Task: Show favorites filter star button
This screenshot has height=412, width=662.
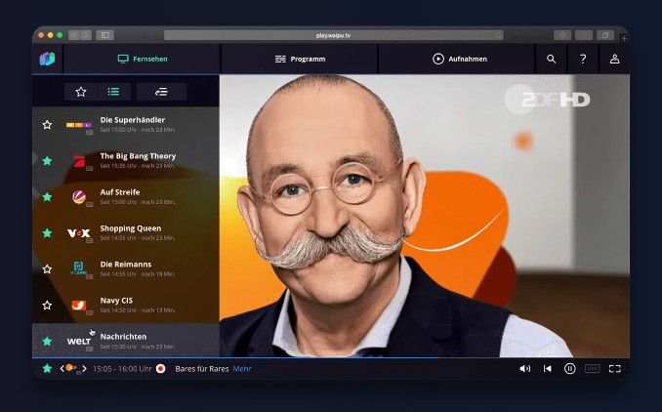Action: pos(81,92)
